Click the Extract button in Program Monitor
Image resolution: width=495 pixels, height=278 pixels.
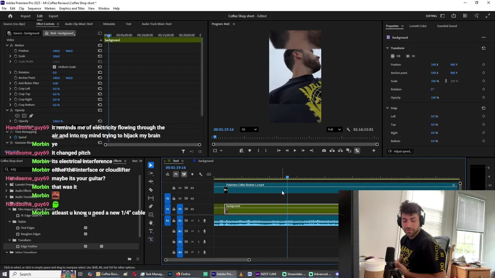click(340, 151)
